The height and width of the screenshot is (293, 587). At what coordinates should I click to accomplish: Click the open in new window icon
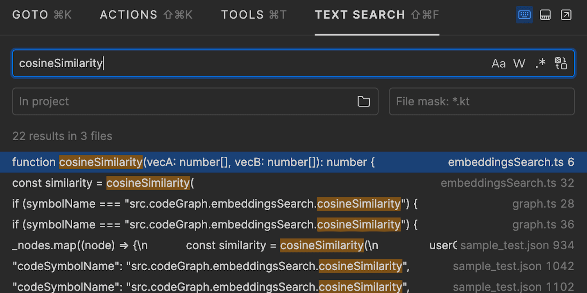pos(566,15)
